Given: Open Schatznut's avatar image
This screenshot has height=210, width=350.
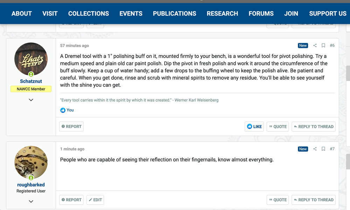Looking at the screenshot, I should 31,59.
